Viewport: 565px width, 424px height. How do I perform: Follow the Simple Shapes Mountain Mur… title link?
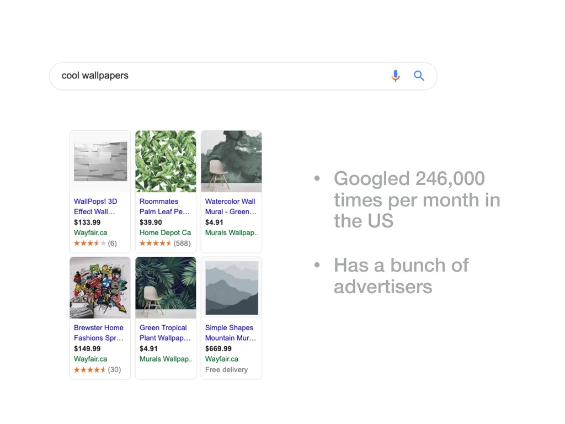click(231, 333)
